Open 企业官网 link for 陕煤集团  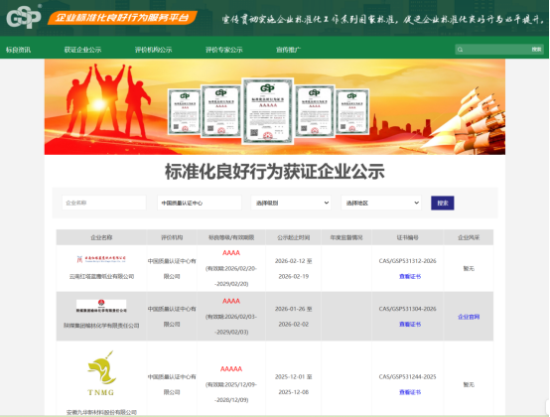469,317
